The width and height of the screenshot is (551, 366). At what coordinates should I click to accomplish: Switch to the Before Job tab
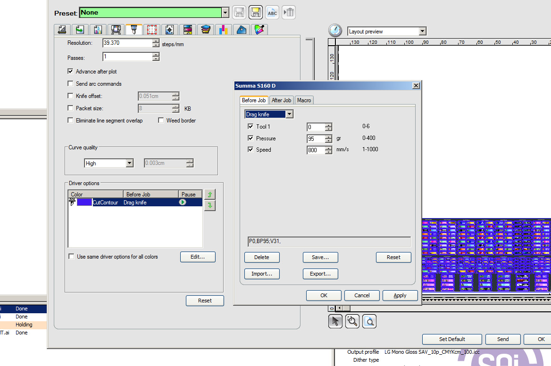(254, 100)
